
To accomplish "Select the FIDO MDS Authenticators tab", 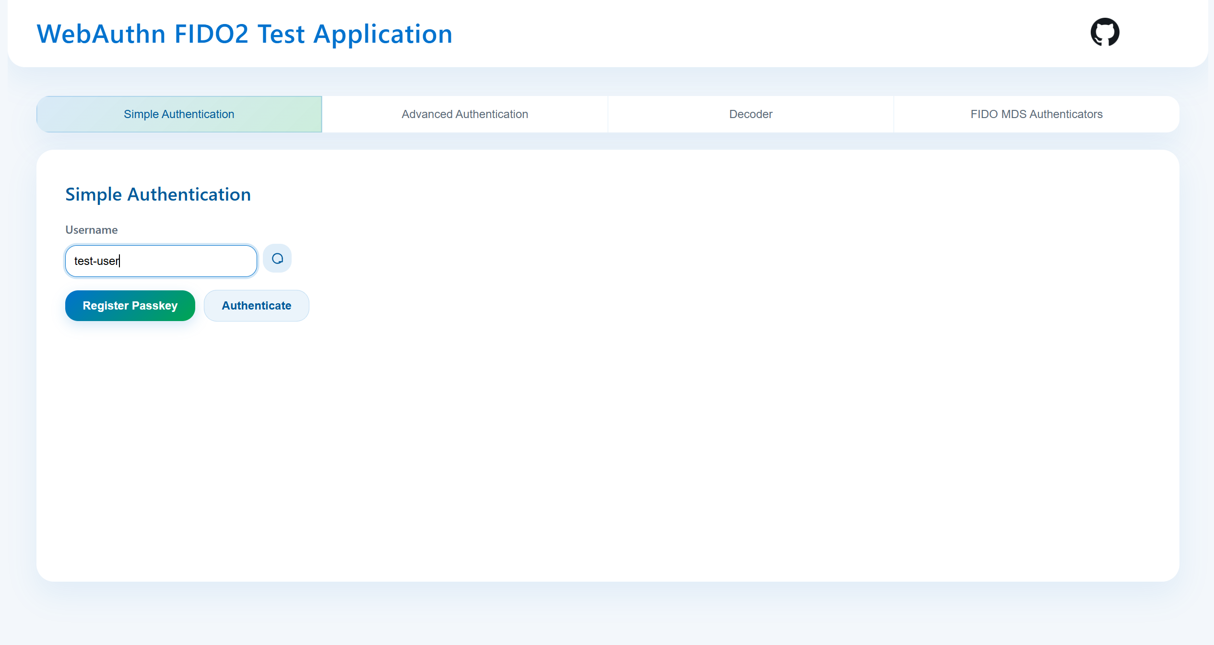I will pos(1036,114).
